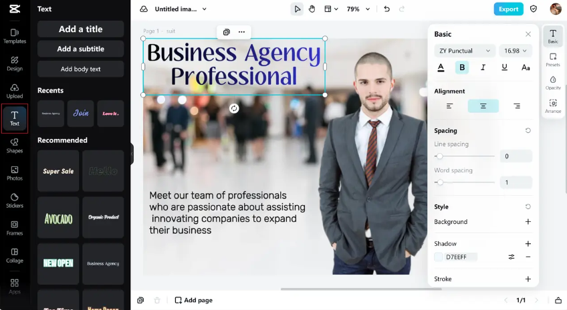Select the Shapes tool in sidebar
Image resolution: width=567 pixels, height=310 pixels.
point(15,146)
